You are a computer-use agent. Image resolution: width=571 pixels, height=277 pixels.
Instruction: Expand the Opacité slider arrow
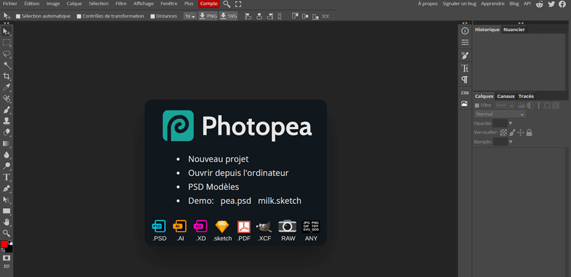tap(511, 123)
